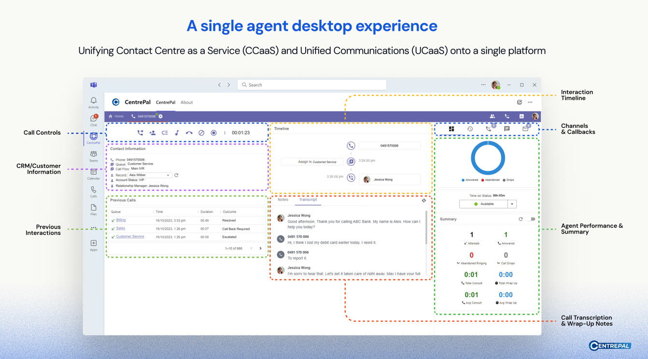
Task: Go to Teams in the sidebar
Action: [94, 156]
